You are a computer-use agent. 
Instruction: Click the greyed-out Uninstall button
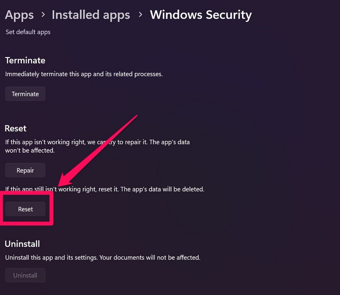click(x=25, y=275)
